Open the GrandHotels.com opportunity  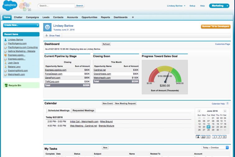click(102, 74)
